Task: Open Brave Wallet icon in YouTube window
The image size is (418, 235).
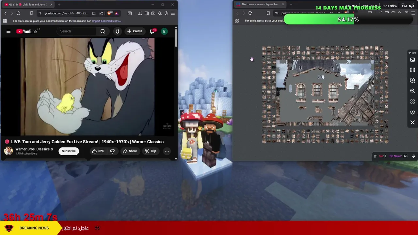Action: pyautogui.click(x=153, y=13)
